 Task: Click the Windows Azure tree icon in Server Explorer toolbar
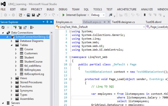(32, 27)
